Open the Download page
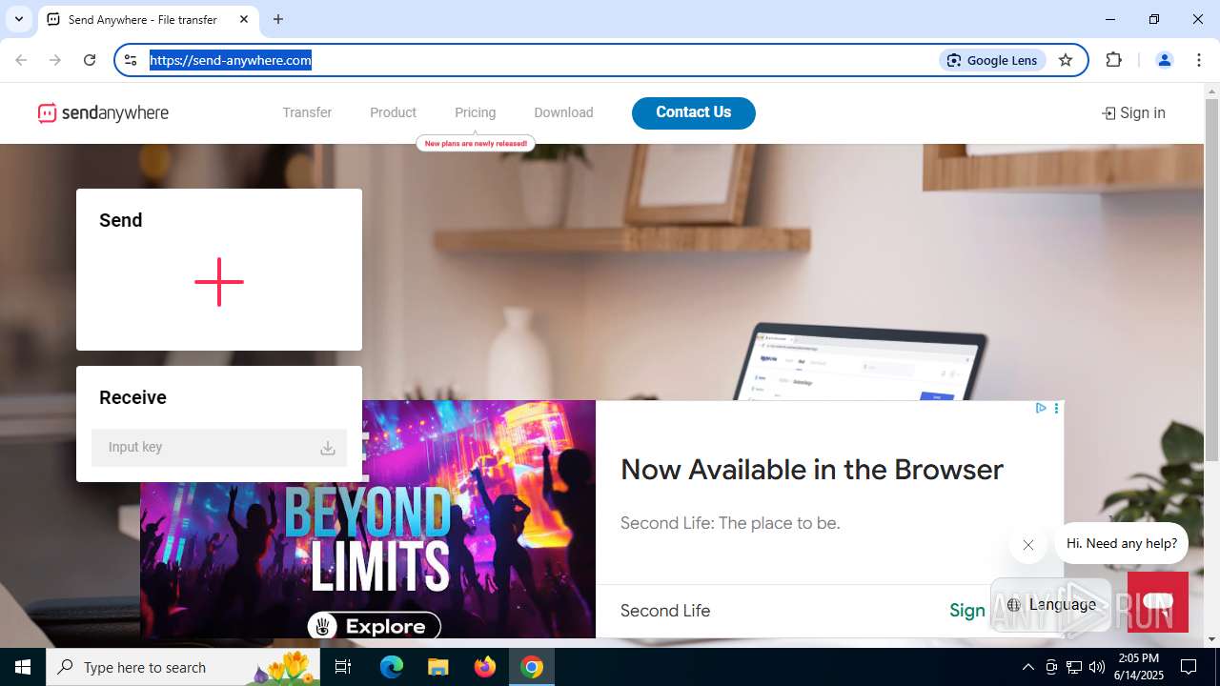This screenshot has width=1220, height=686. pos(563,112)
